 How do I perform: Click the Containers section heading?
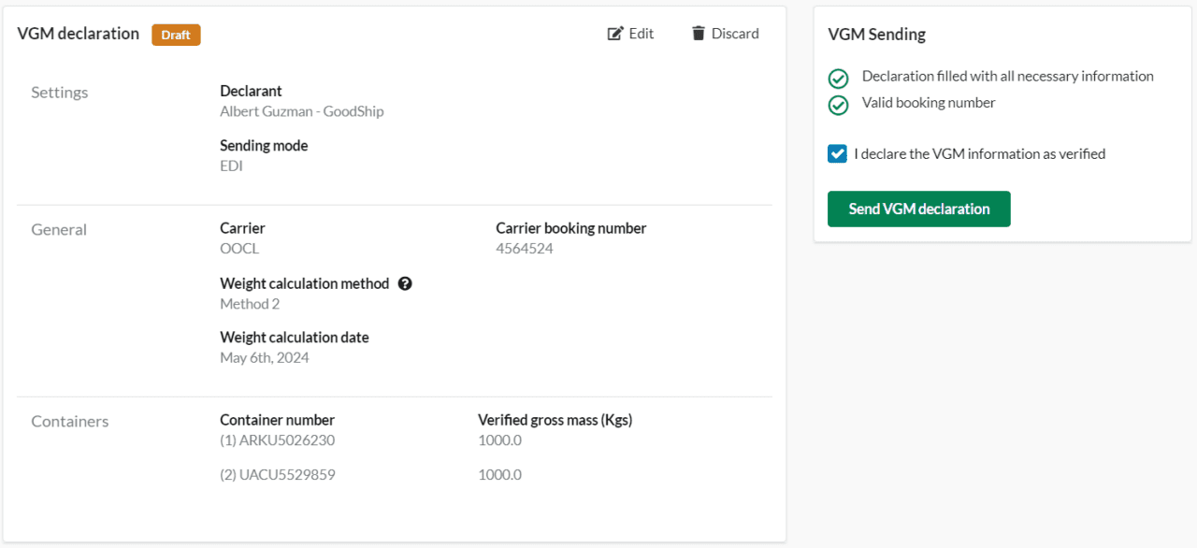point(69,421)
